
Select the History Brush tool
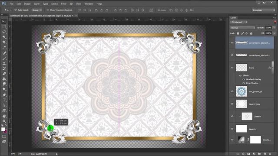click(4, 68)
